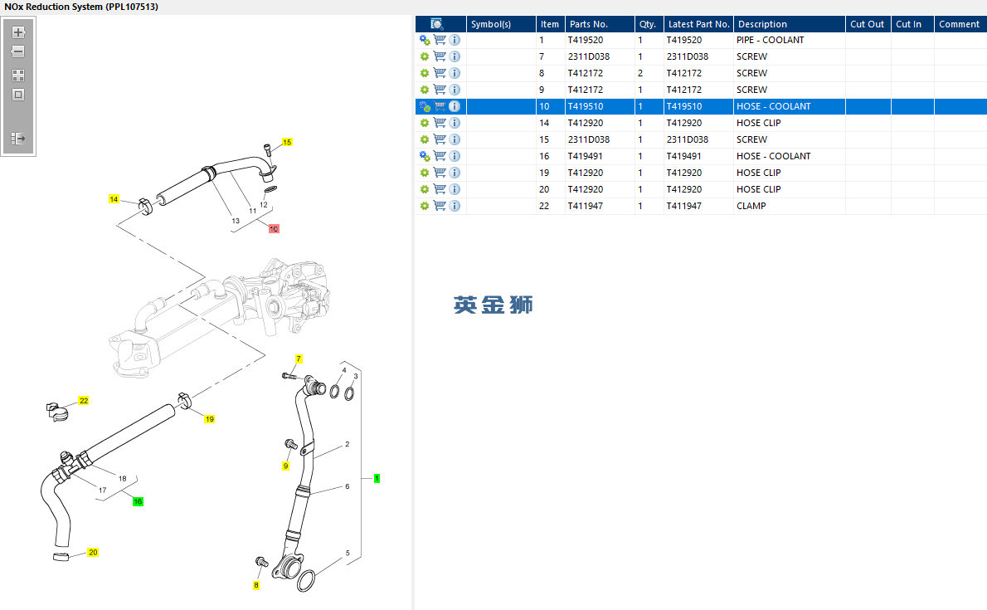Select green callout 16 on diagram
This screenshot has width=987, height=610.
tap(138, 501)
